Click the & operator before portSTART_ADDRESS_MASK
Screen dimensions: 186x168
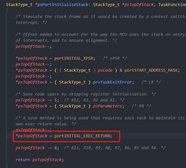pyautogui.click(x=121, y=70)
